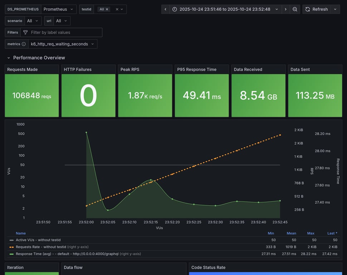Click the 1019 B mean value in legend

[x=290, y=247]
